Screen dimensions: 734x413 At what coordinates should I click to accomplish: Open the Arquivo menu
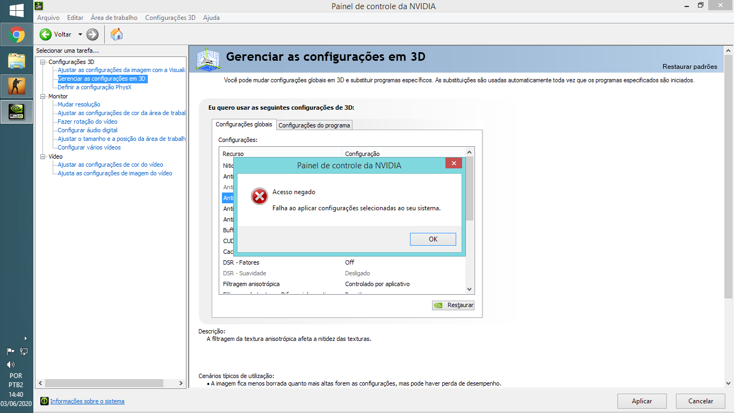(x=48, y=18)
